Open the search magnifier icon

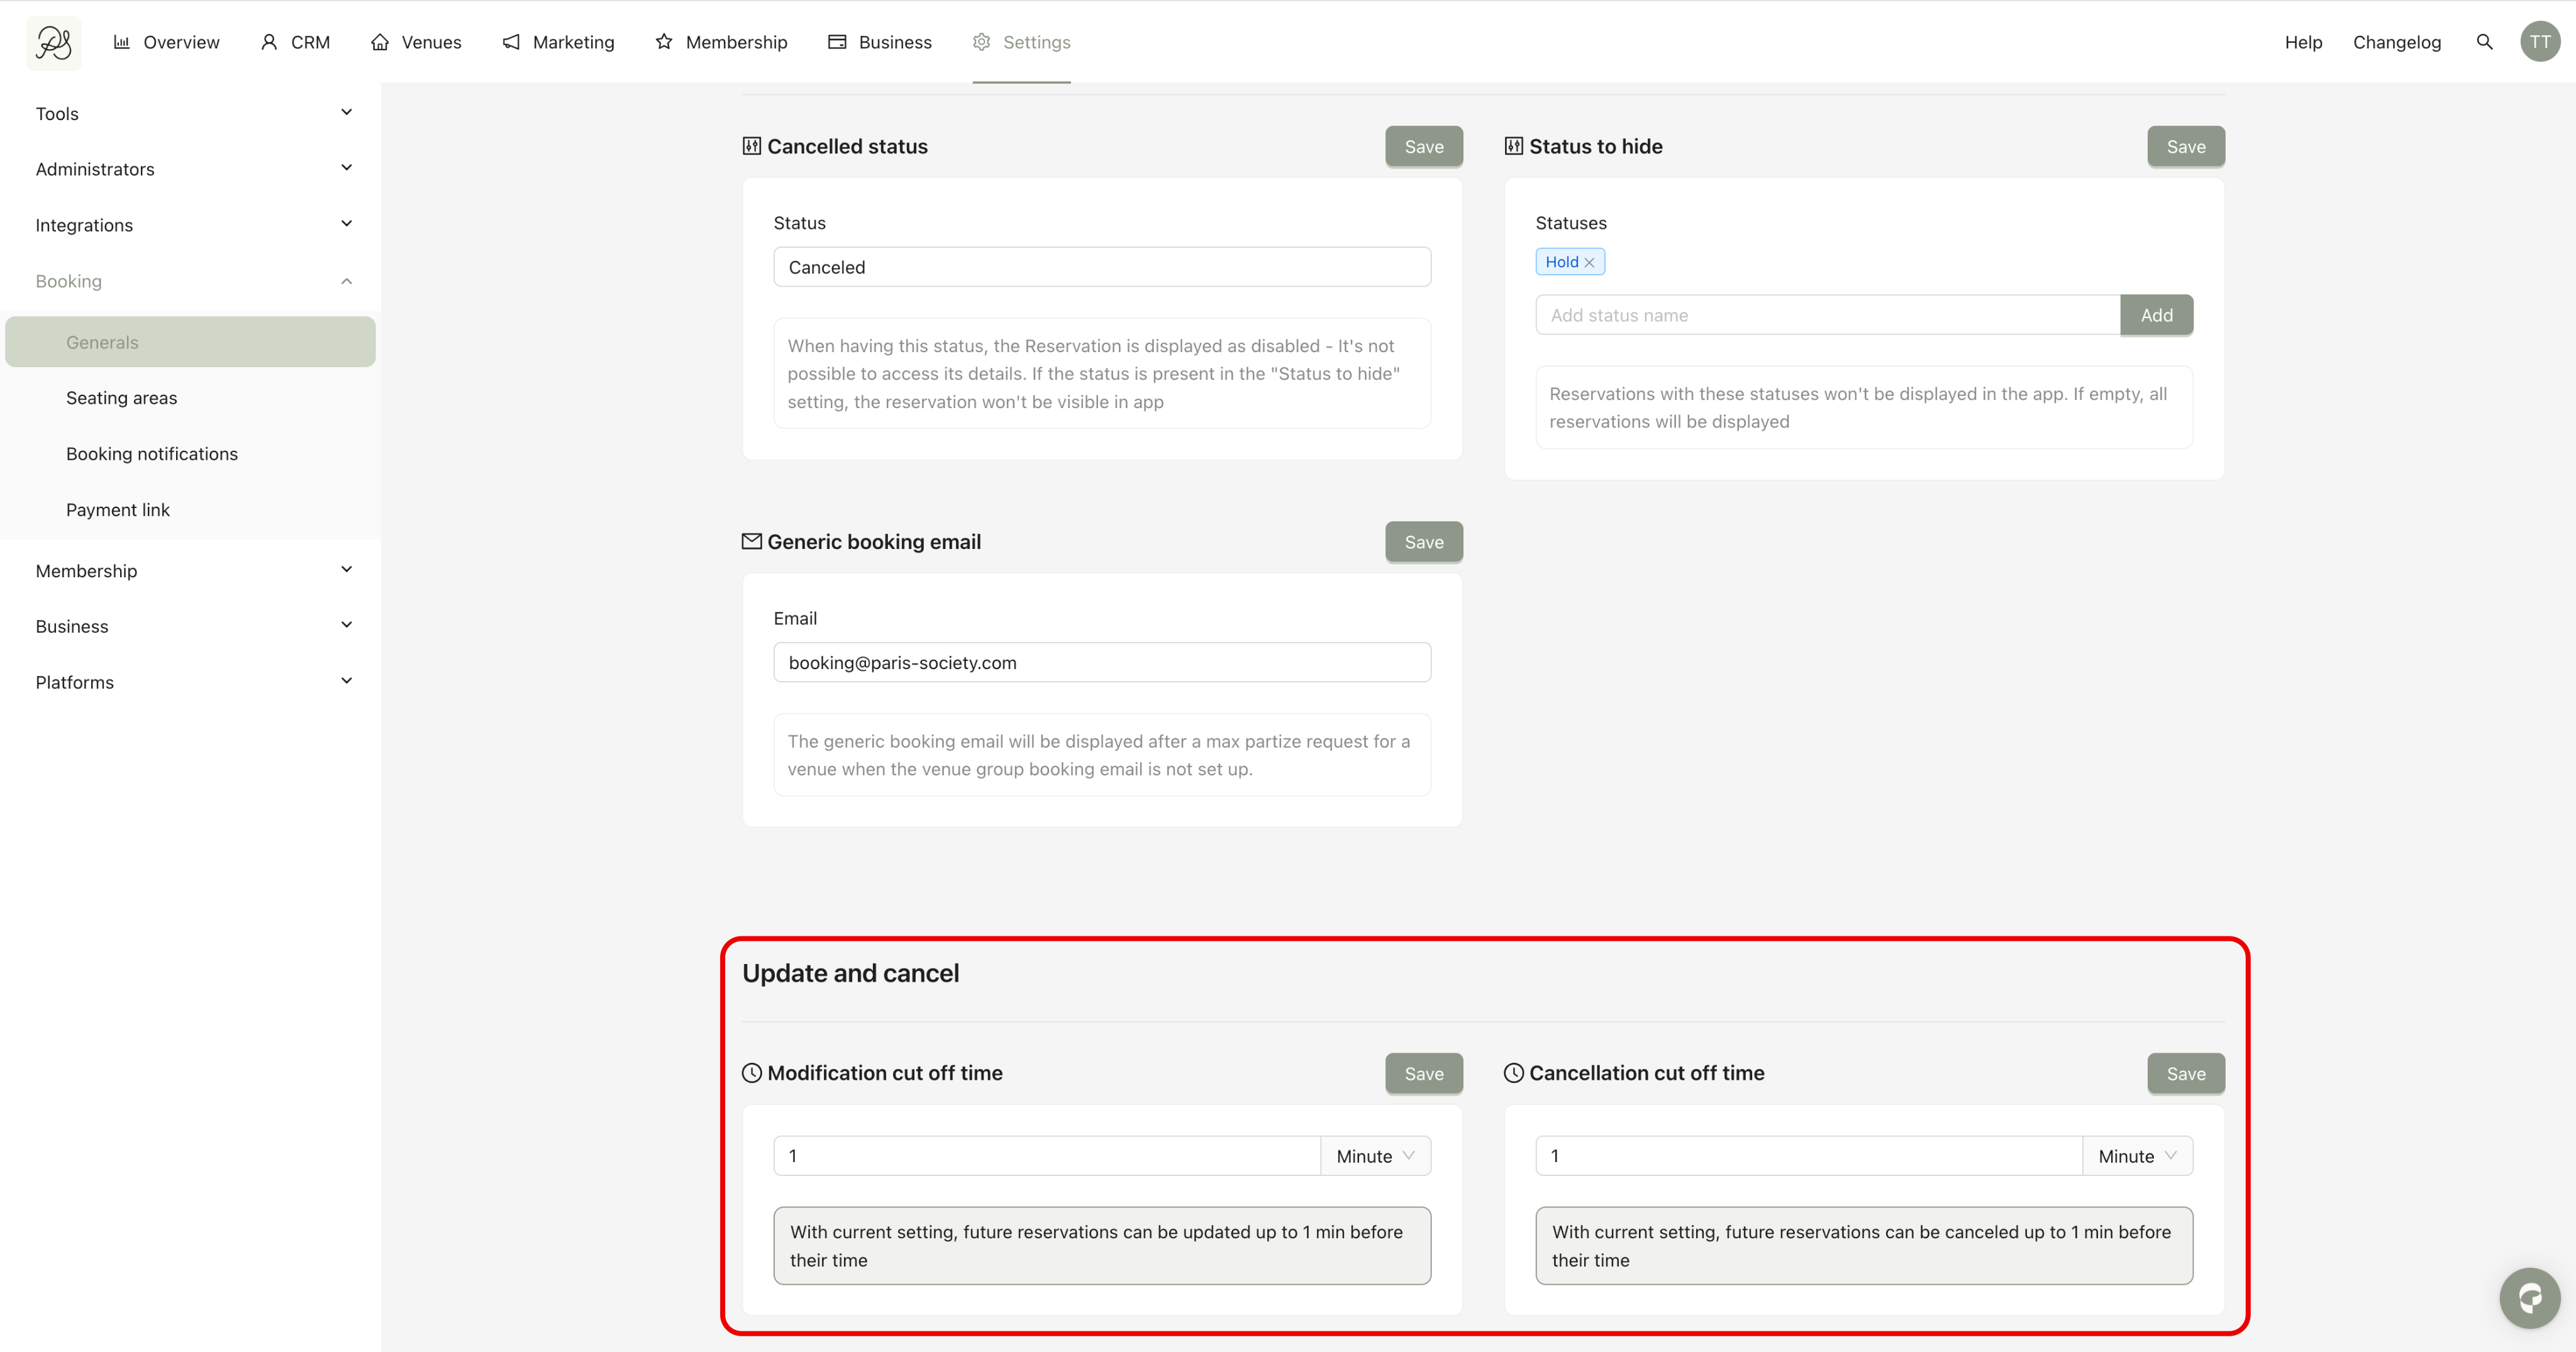pos(2484,42)
